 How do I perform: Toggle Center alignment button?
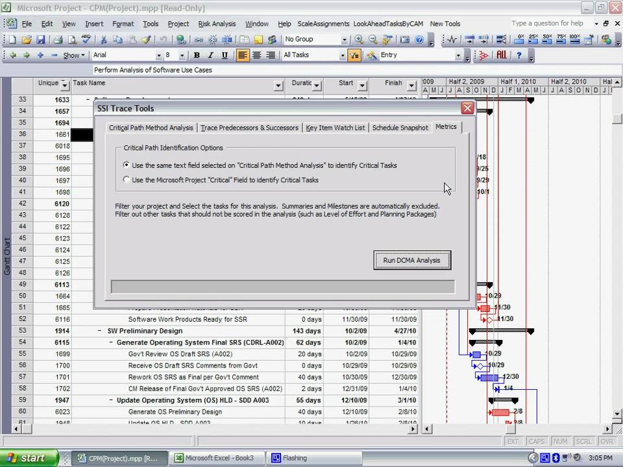[x=257, y=55]
